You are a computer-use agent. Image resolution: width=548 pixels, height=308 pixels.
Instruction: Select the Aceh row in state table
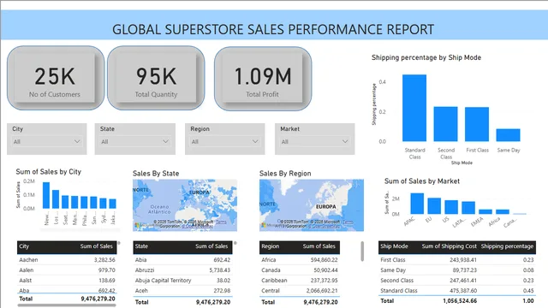182,291
